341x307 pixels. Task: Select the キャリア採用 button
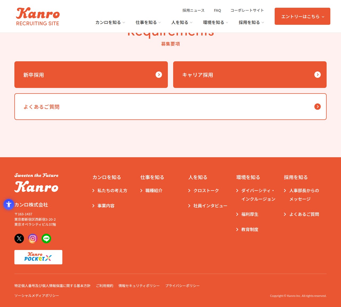tap(250, 75)
